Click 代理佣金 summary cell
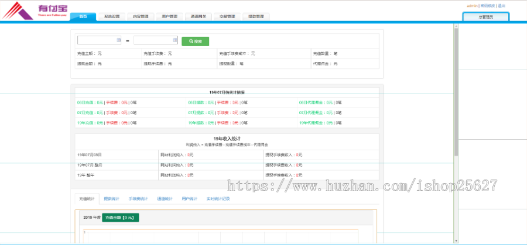The height and width of the screenshot is (245, 527). coord(345,63)
